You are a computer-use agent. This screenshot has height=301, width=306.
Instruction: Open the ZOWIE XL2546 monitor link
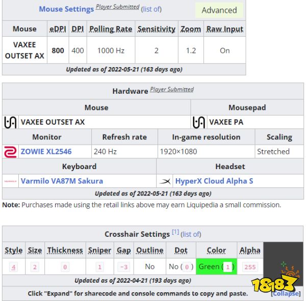46,151
